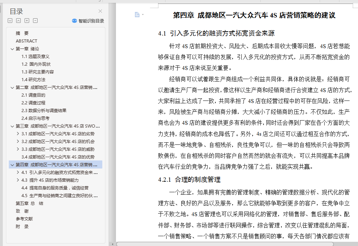Open 2.3 数据分析与调查结果 entry
Image resolution: width=358 pixels, height=246 pixels.
tap(44, 111)
